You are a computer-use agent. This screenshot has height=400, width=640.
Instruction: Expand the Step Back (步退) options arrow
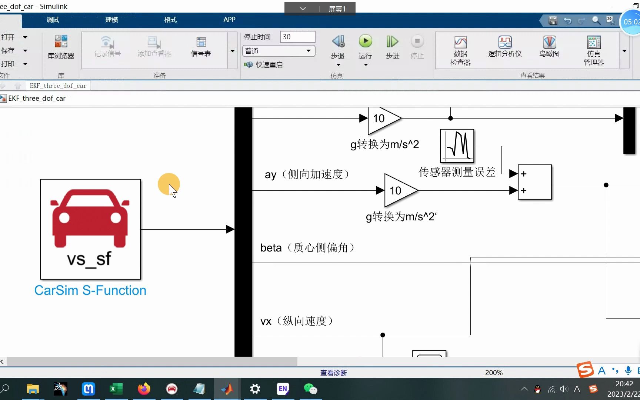(x=338, y=65)
